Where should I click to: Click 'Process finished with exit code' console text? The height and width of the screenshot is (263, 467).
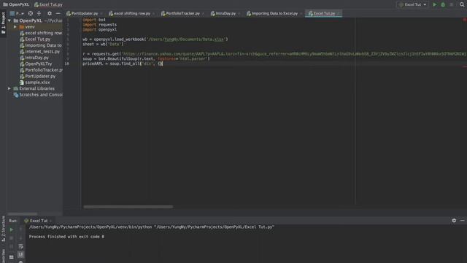click(x=66, y=237)
